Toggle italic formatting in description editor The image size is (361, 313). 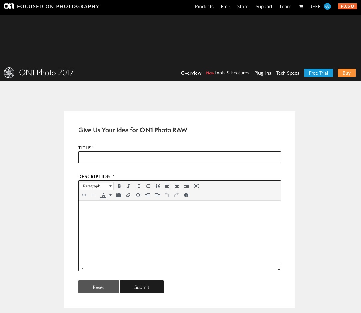click(x=129, y=186)
